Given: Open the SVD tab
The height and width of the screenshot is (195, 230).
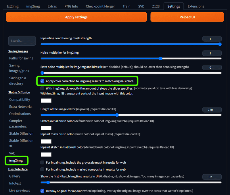Looking at the screenshot, I should point(141,6).
